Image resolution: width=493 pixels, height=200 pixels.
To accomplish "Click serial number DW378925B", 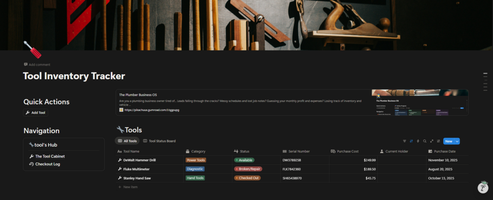I will [x=292, y=160].
